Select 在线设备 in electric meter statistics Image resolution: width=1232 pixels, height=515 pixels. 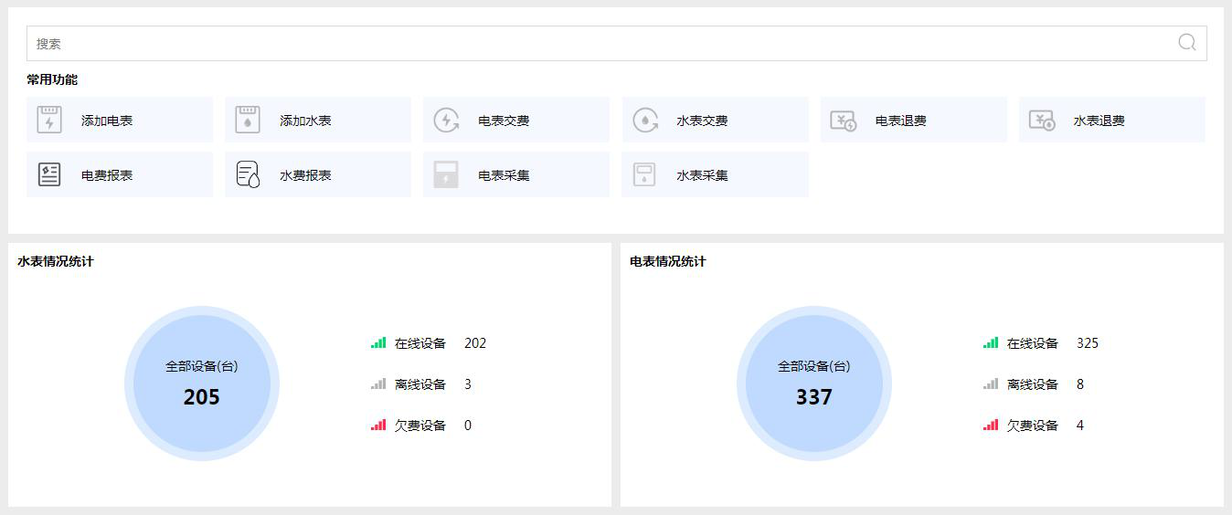pyautogui.click(x=1033, y=343)
